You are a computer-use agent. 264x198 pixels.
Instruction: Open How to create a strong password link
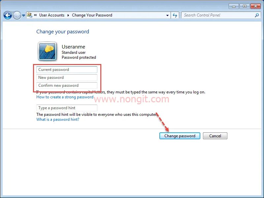coord(65,97)
